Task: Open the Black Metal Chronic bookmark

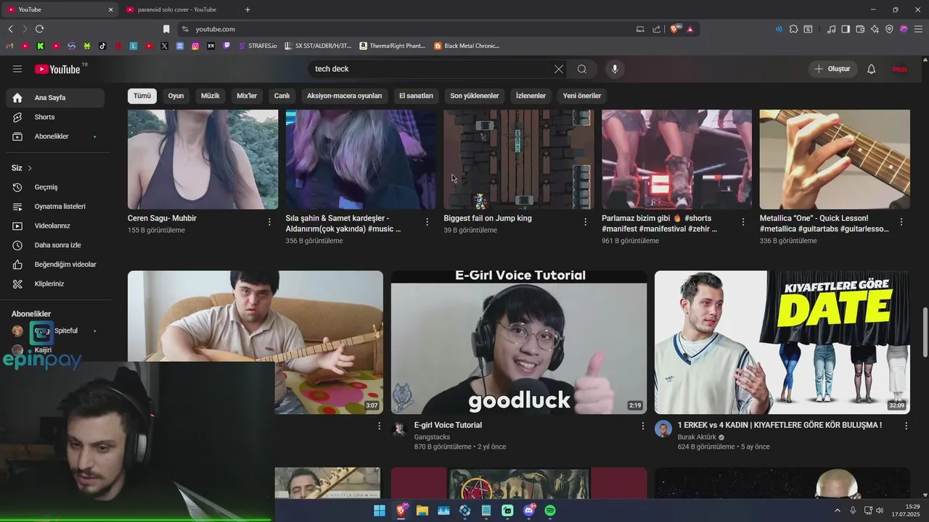Action: tap(467, 46)
